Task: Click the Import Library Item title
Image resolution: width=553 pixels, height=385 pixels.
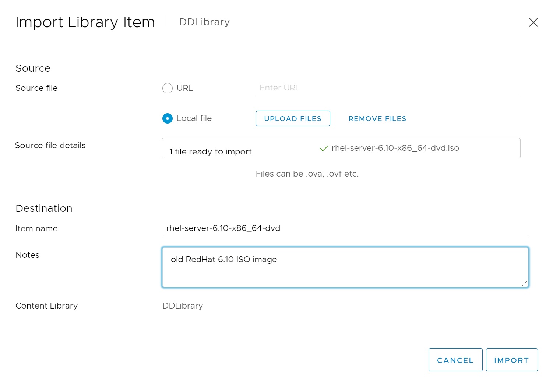Action: [85, 22]
